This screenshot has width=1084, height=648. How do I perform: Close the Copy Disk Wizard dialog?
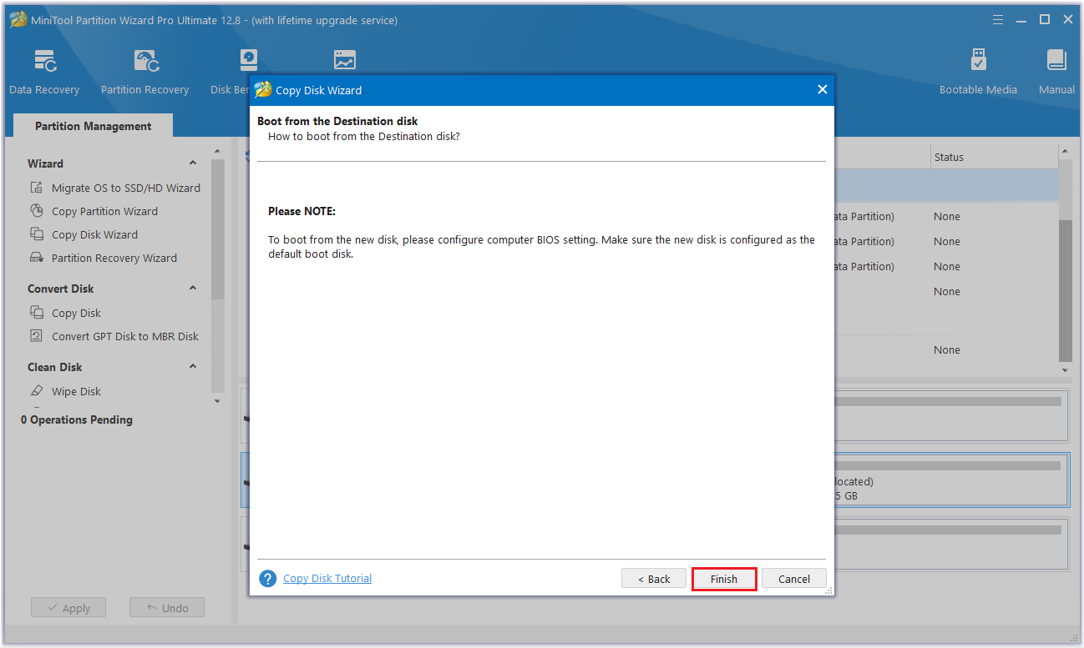(823, 89)
